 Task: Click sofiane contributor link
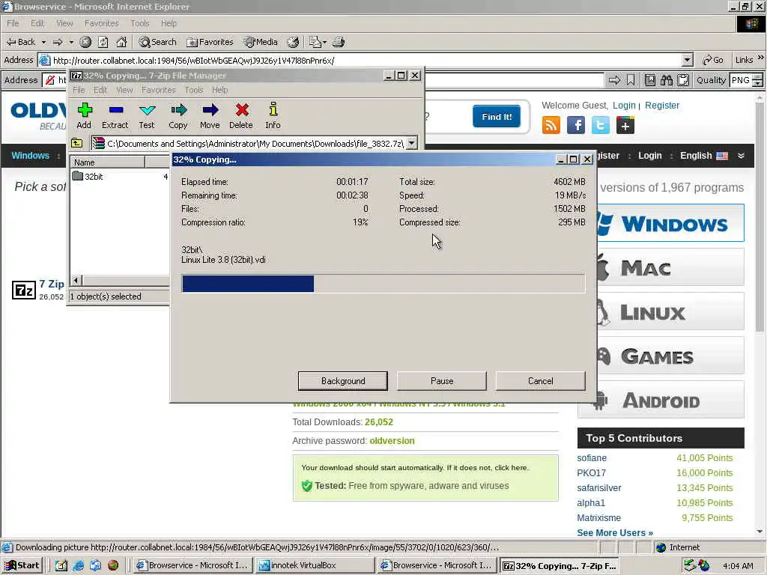pyautogui.click(x=592, y=458)
